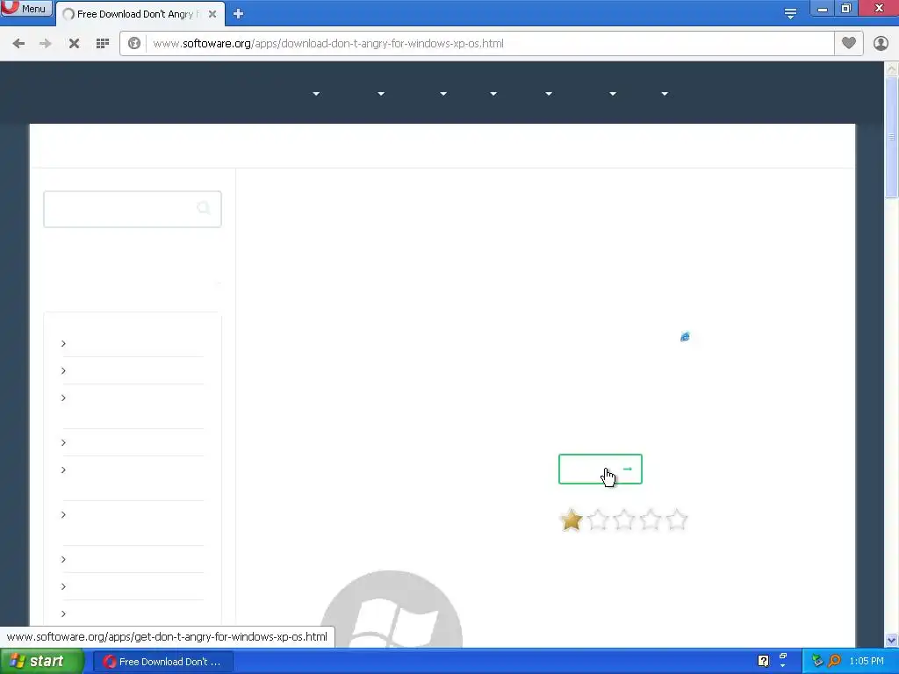Image resolution: width=899 pixels, height=674 pixels.
Task: Click the help question-mark tray icon
Action: tap(763, 662)
